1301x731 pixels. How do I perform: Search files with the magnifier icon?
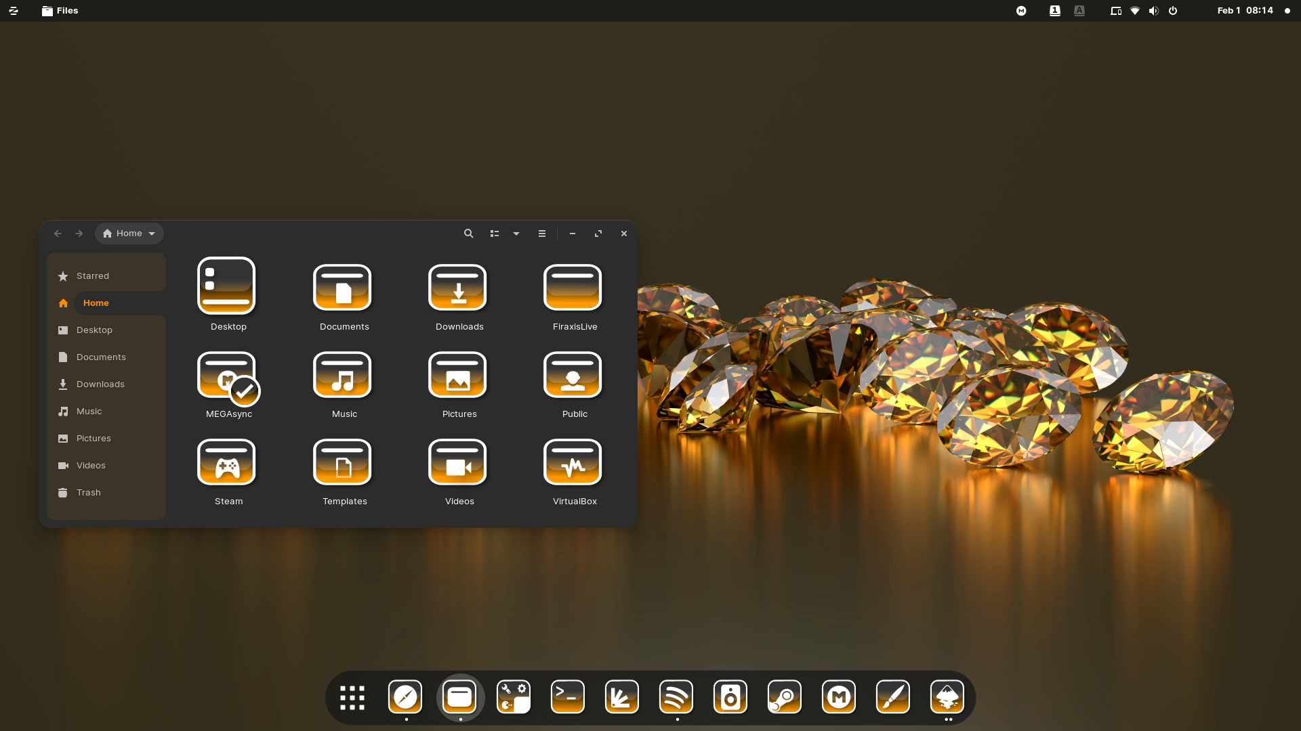pos(468,234)
